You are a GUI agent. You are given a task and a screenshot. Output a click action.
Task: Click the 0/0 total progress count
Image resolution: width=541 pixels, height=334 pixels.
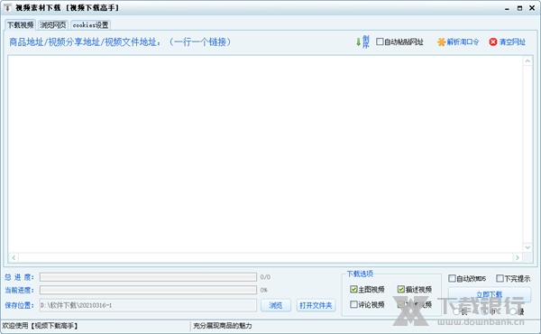265,277
